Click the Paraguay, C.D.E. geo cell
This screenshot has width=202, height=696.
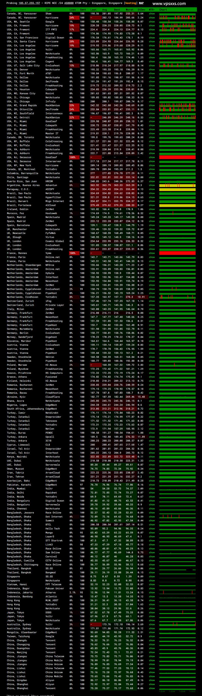pyautogui.click(x=18, y=189)
